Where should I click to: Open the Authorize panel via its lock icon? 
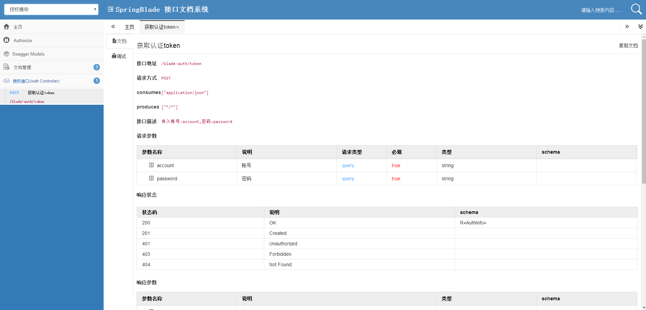tap(6, 40)
